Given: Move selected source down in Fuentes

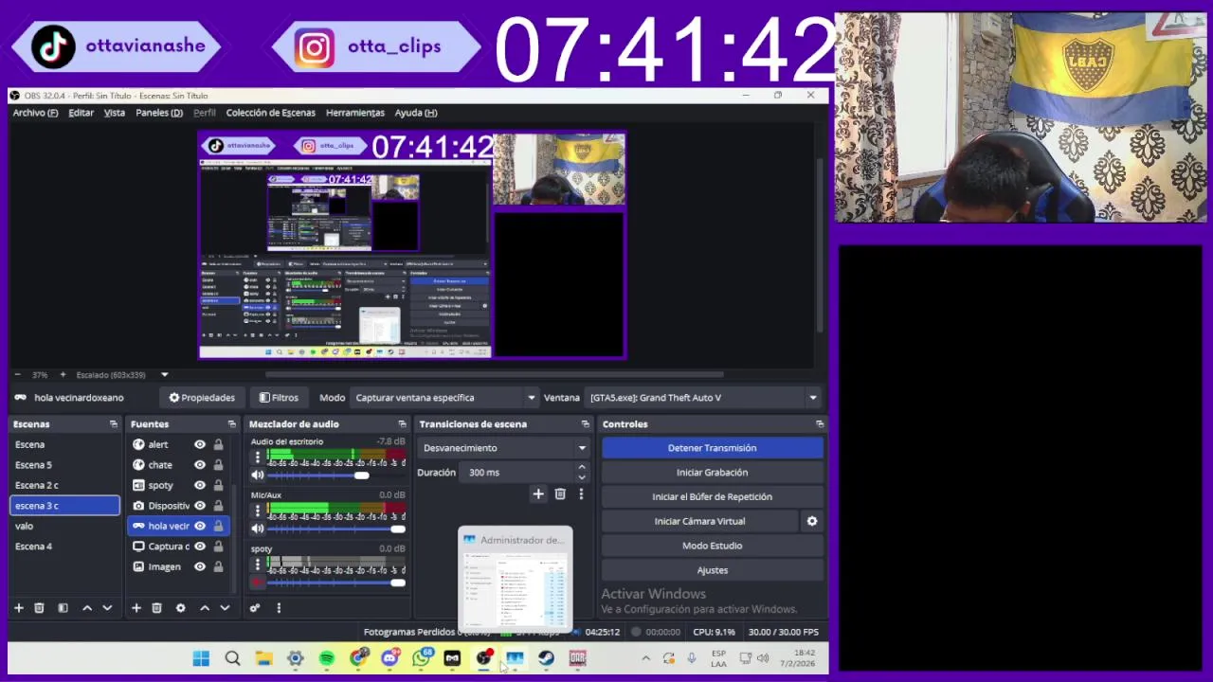Looking at the screenshot, I should pos(225,608).
